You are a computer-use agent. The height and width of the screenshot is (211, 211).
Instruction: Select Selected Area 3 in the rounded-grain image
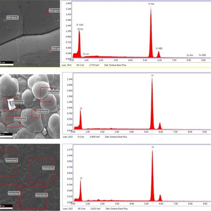43,111
